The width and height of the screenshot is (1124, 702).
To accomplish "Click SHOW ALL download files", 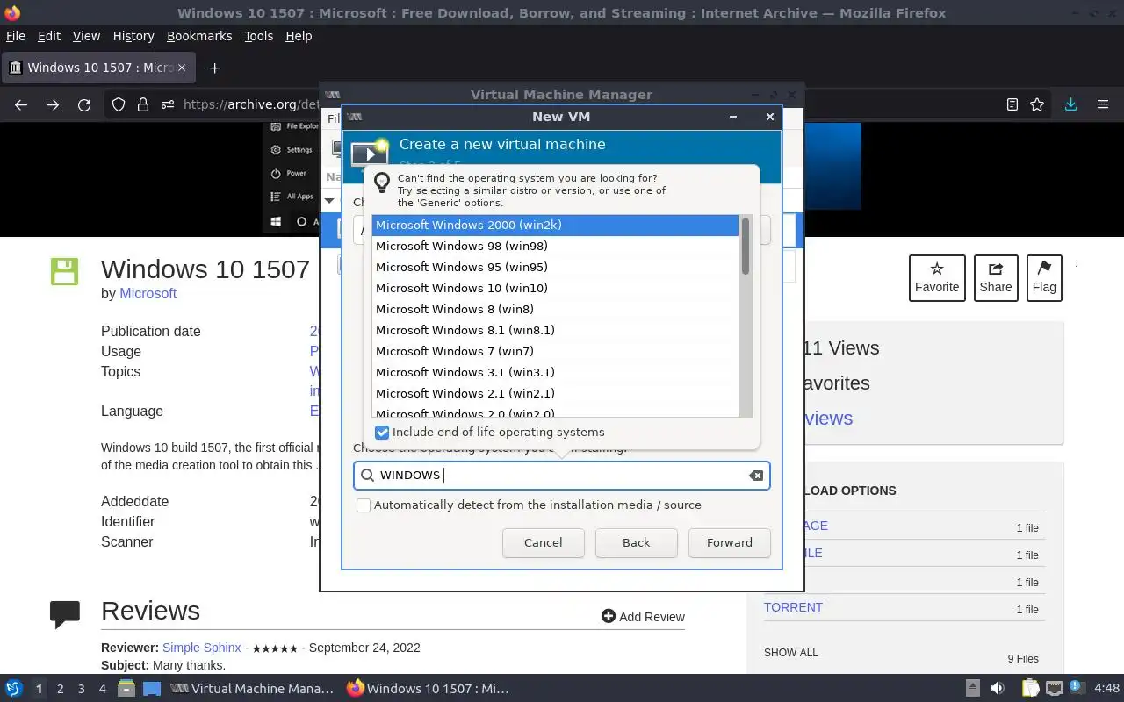I will coord(791,653).
